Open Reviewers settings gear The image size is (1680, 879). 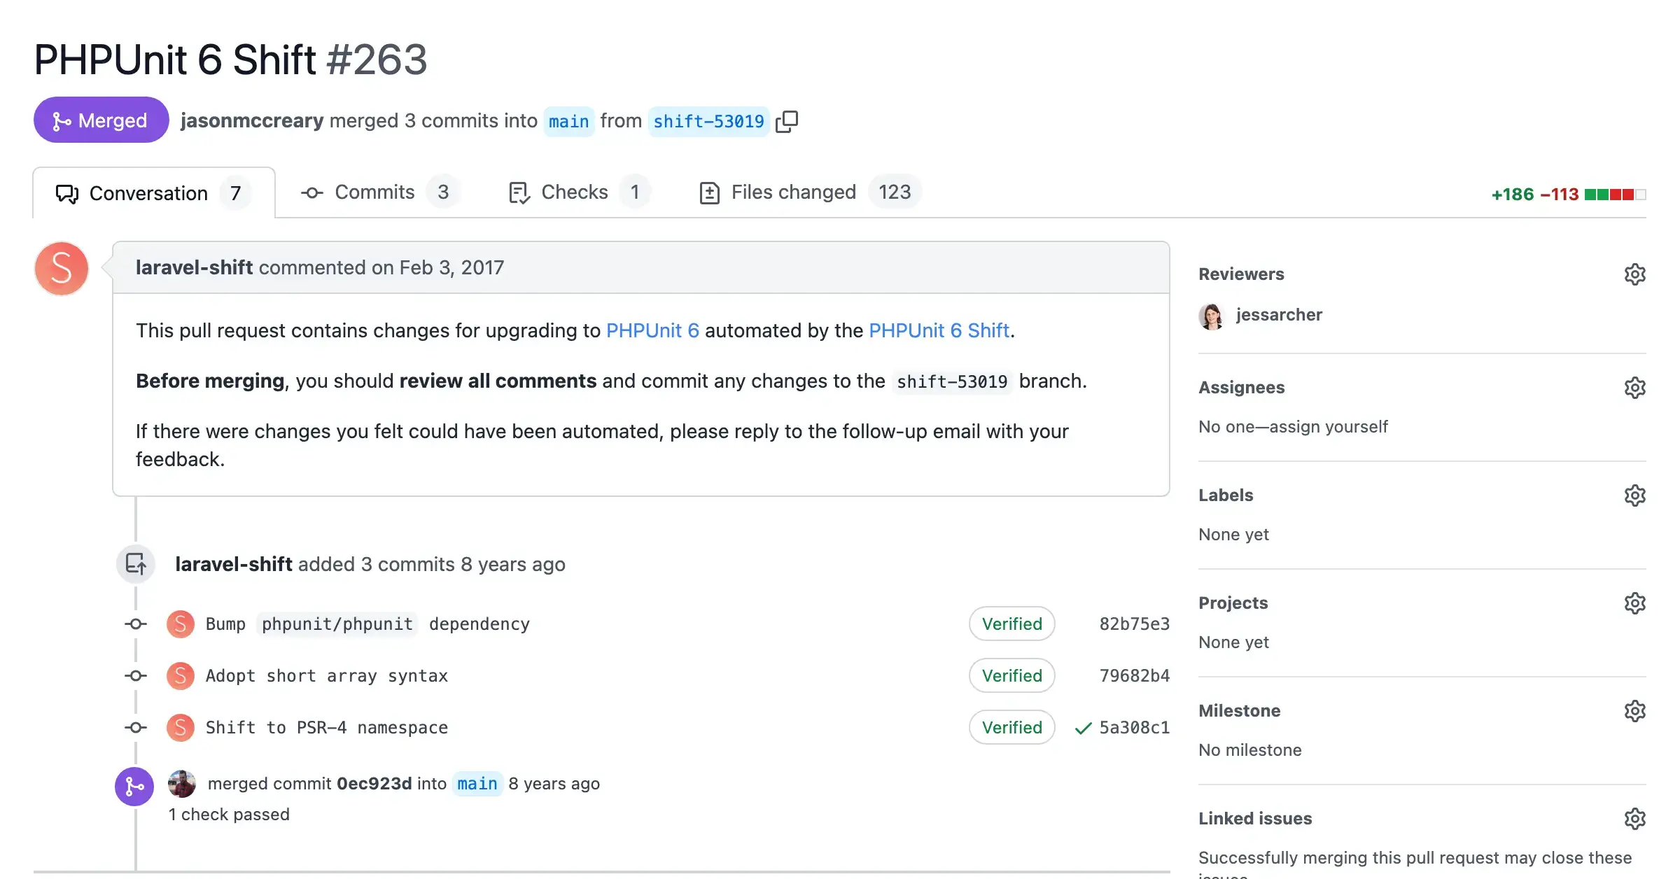point(1635,274)
